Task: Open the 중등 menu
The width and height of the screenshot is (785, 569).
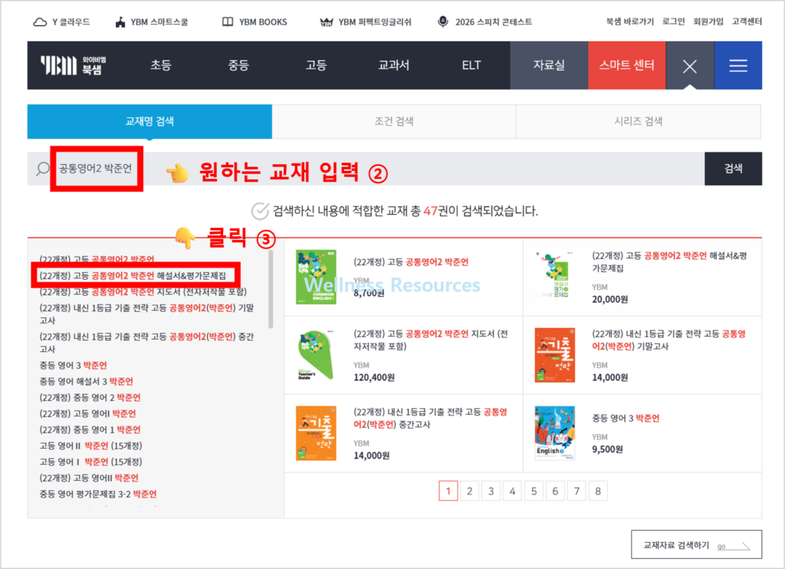Action: click(238, 66)
